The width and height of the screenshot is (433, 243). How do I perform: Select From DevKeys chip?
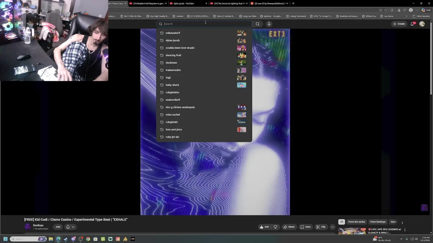pyautogui.click(x=378, y=222)
